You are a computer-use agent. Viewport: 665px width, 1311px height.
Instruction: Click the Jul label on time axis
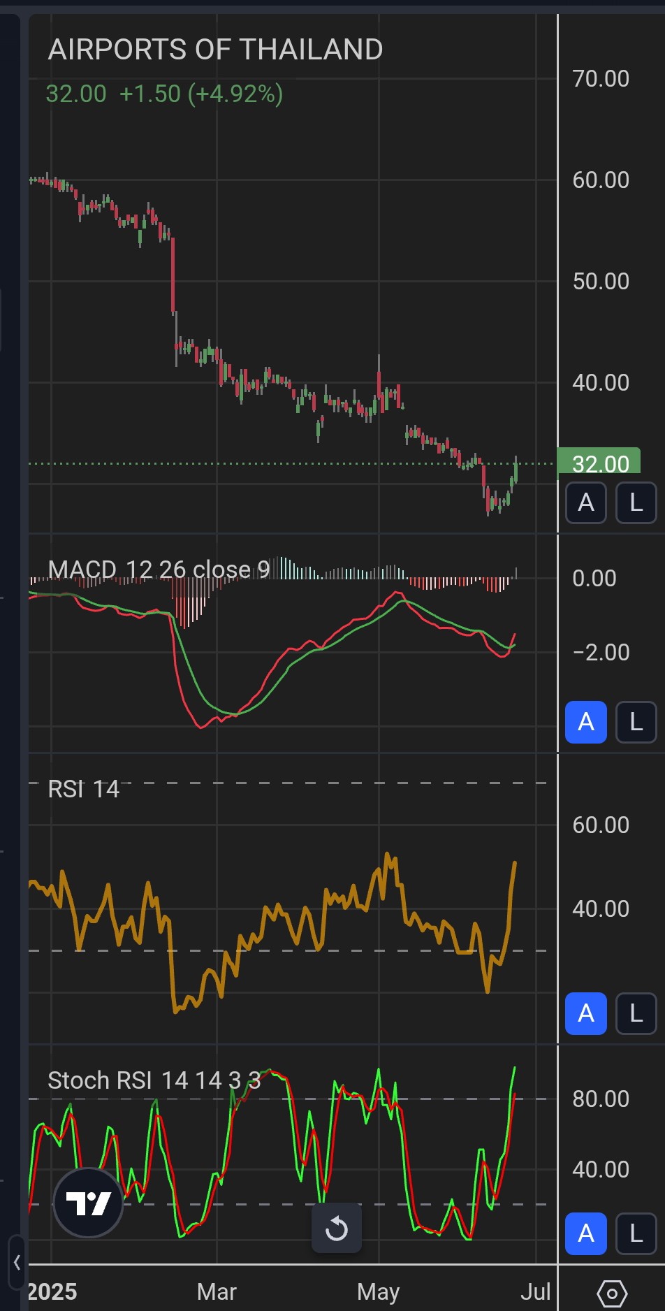[x=536, y=1291]
